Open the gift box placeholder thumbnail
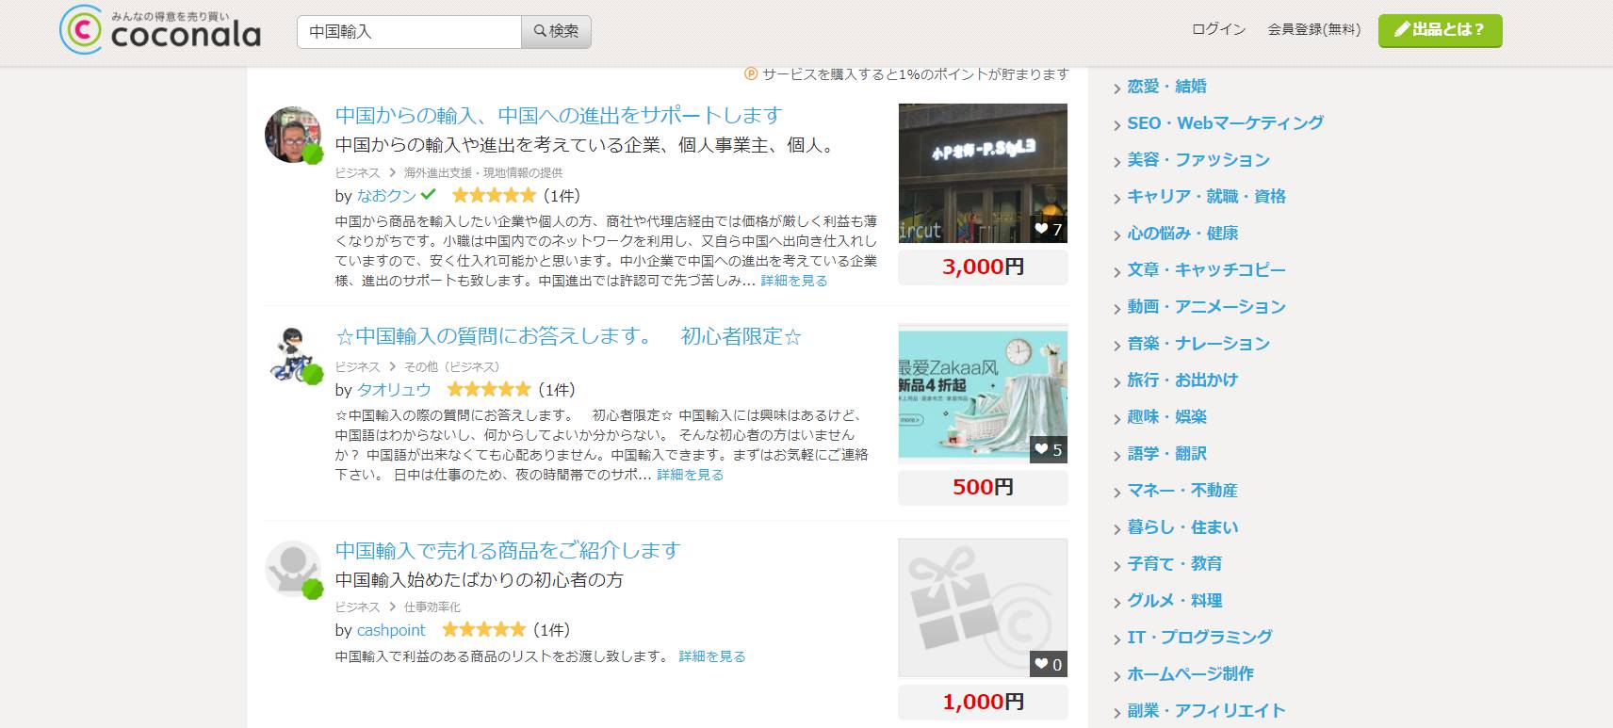 (983, 607)
